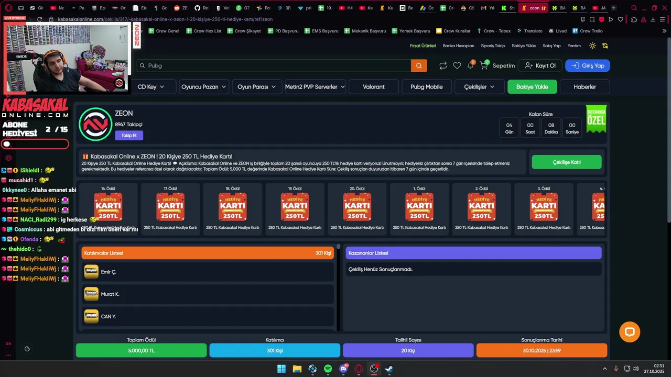Open the Sepetim shopping cart
Image resolution: width=671 pixels, height=377 pixels.
[497, 65]
